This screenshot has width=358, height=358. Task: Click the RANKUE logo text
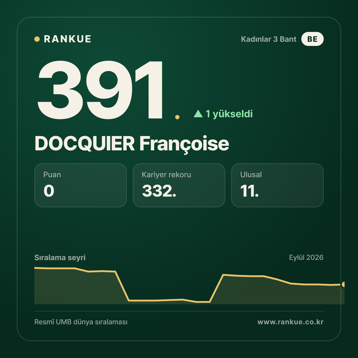coord(67,39)
